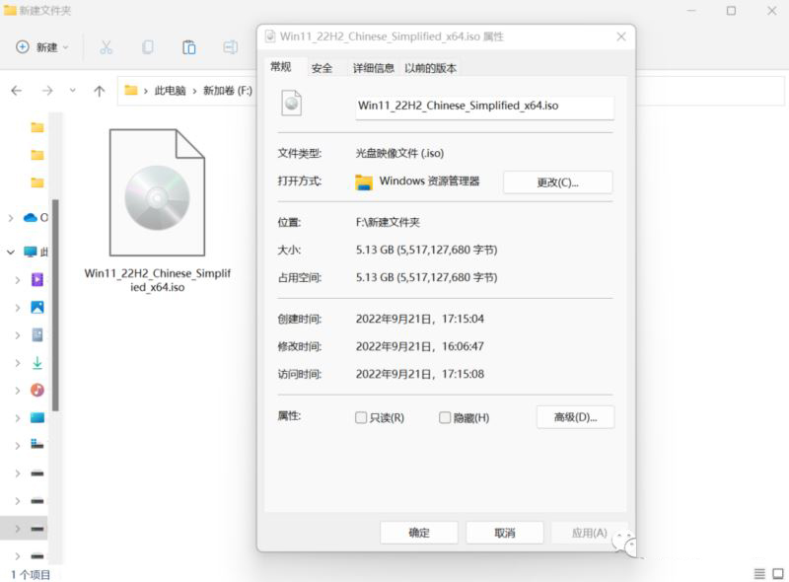Maximize the Explorer window
Screen dimensions: 789x582
(731, 11)
